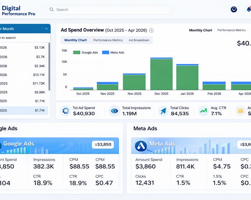This screenshot has width=251, height=200.
Task: Click the Google Ads banner title
Action: [x=19, y=144]
